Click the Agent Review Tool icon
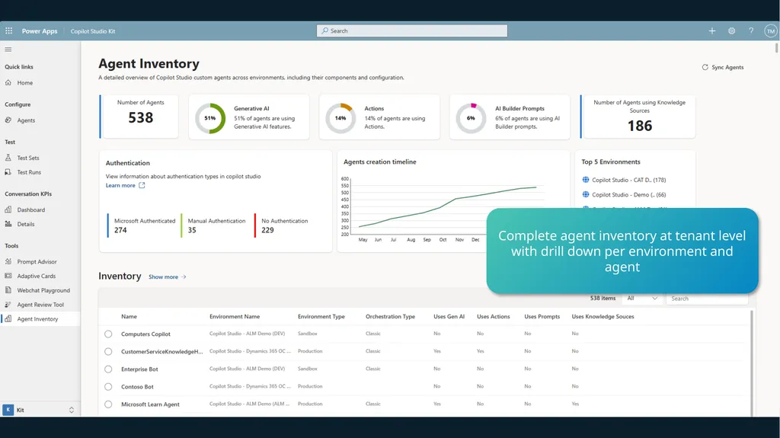 (x=8, y=305)
